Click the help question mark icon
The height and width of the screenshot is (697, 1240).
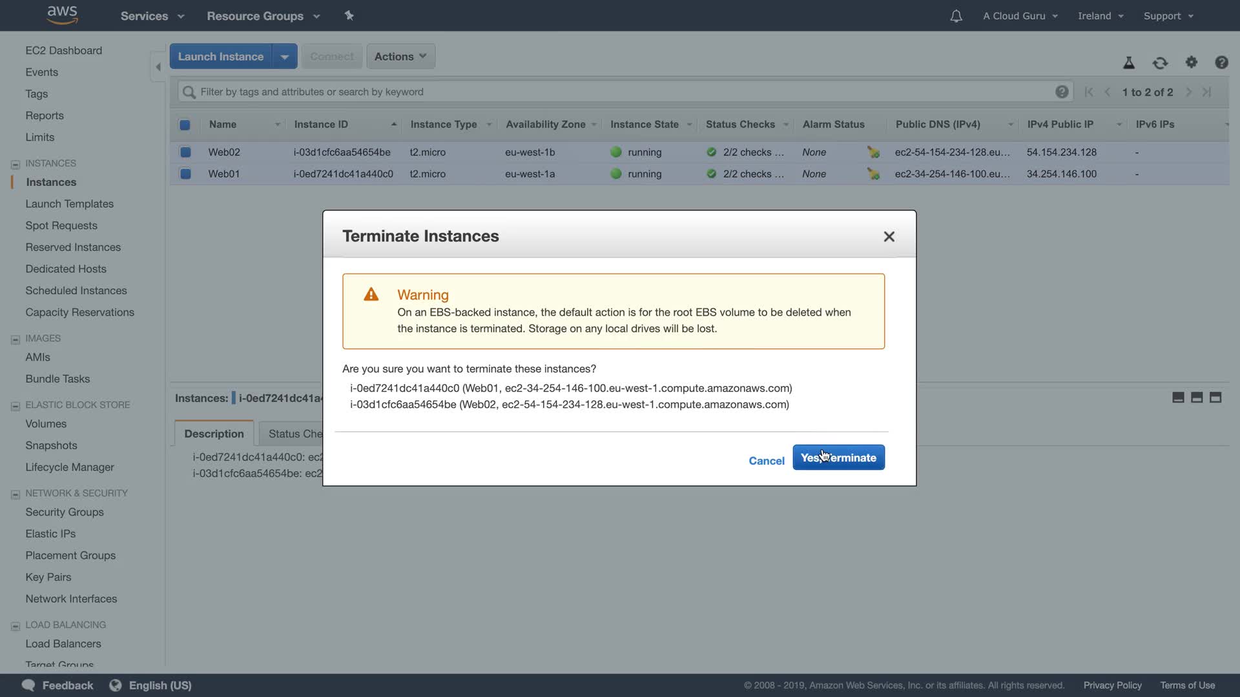tap(1221, 62)
